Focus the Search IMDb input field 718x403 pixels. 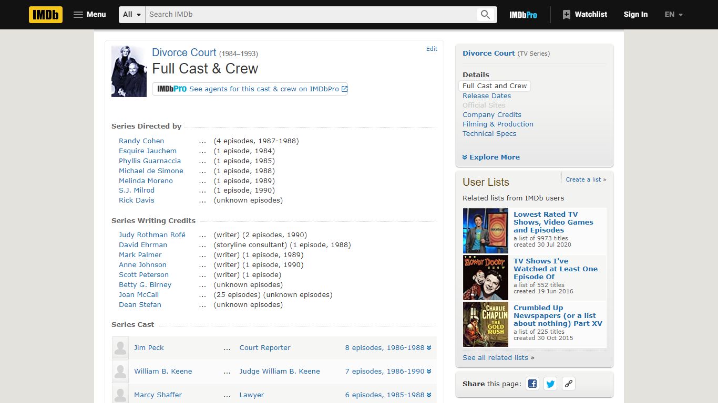tap(310, 15)
